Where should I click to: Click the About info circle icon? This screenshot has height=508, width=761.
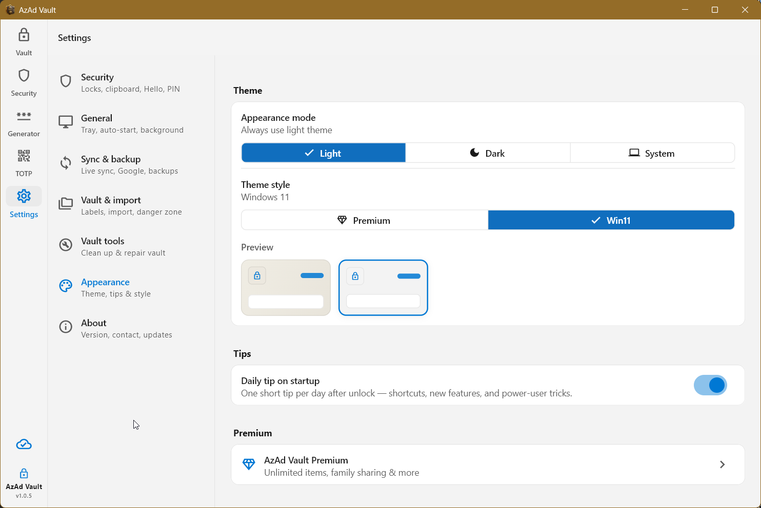[66, 327]
